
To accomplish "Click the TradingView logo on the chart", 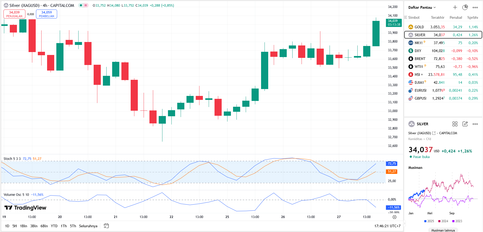I will [25, 208].
